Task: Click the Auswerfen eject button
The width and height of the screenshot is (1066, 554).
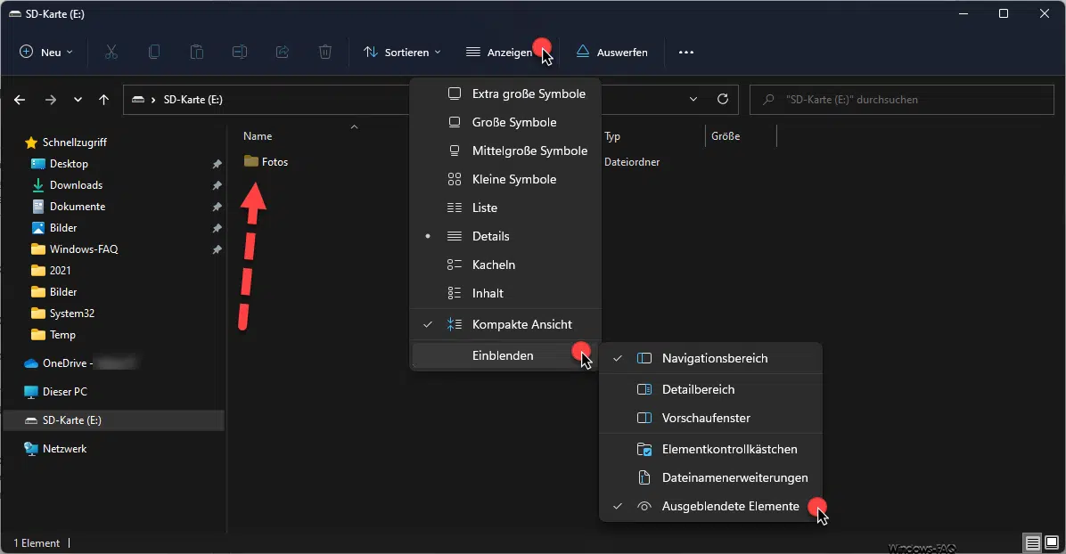Action: [x=611, y=53]
